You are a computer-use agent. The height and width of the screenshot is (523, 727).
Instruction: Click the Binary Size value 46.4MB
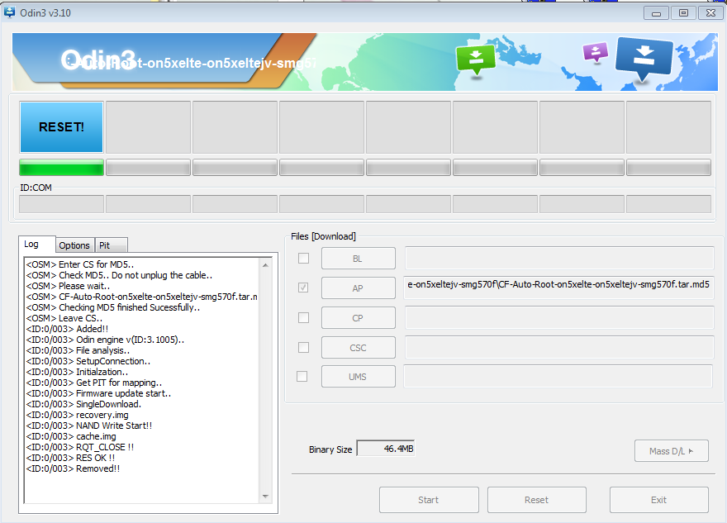pos(386,449)
